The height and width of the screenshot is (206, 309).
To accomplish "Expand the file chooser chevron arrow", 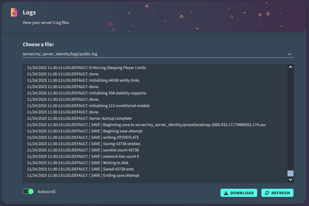I will (290, 54).
